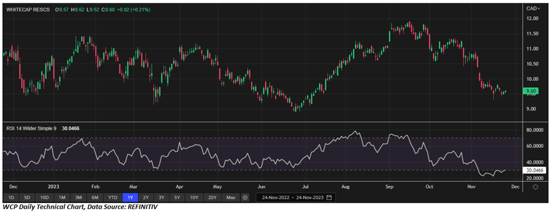Image resolution: width=550 pixels, height=213 pixels.
Task: Show the 10Y time range
Action: 194,198
